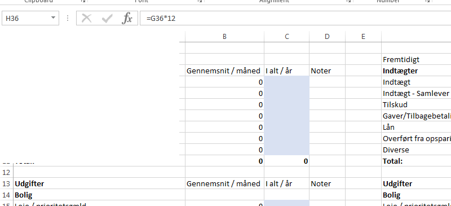Click into the formula bar showing =G36*12

pyautogui.click(x=295, y=18)
